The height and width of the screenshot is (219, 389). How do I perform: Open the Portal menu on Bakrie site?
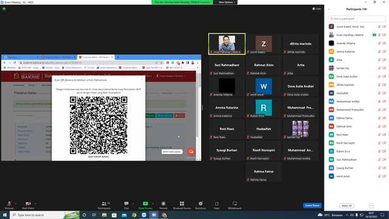tap(32, 85)
